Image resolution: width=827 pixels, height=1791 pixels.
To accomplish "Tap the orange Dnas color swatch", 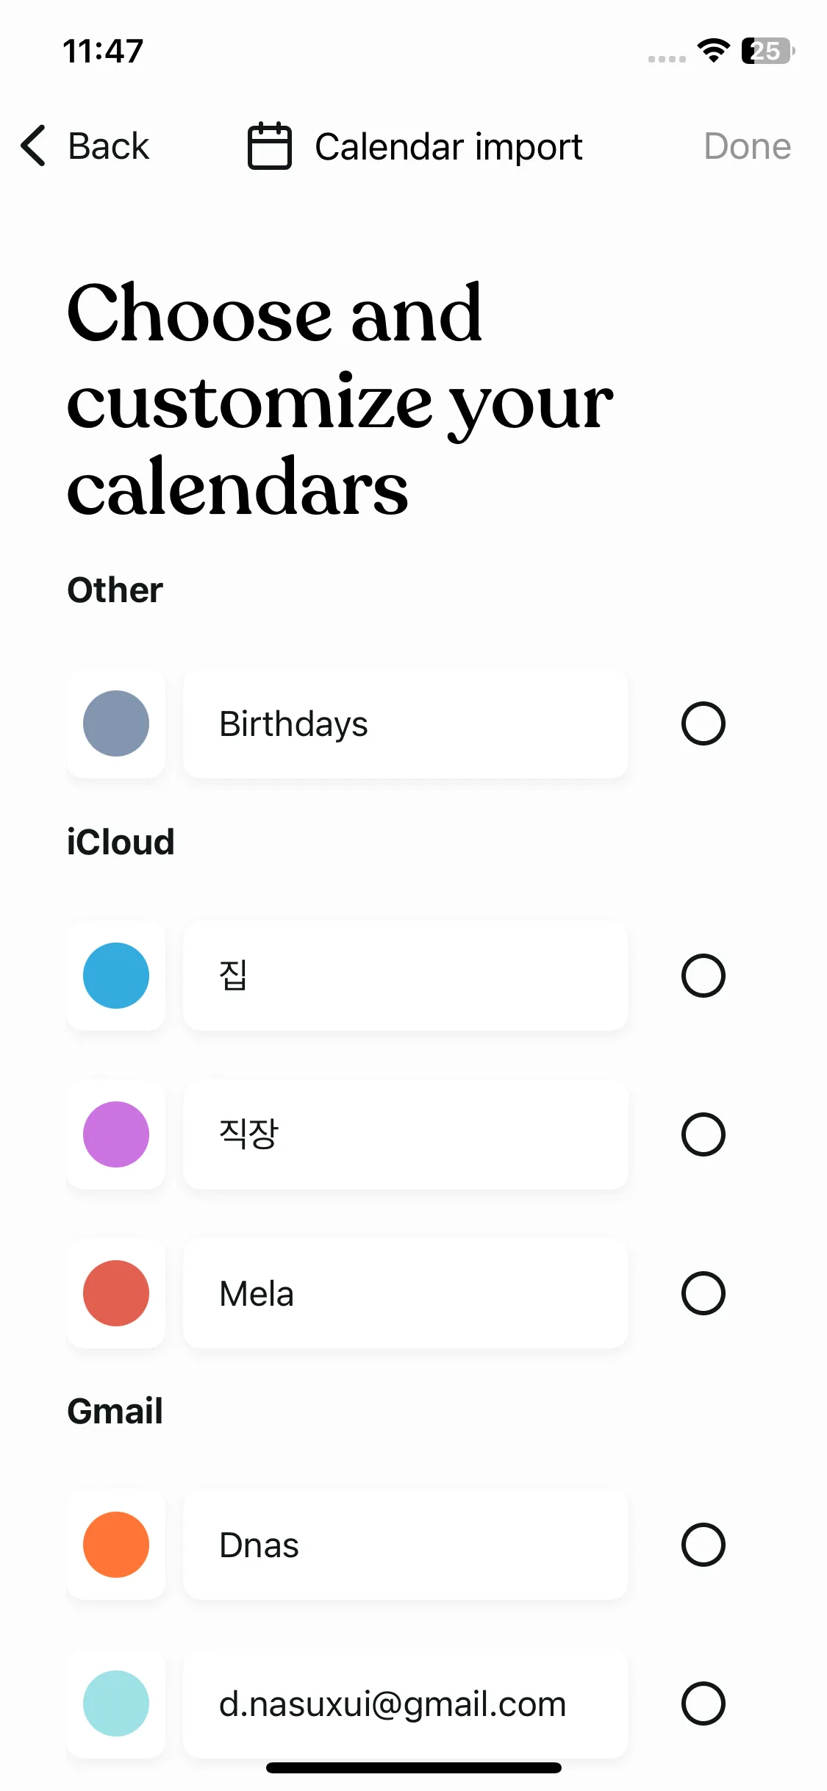I will (x=116, y=1545).
